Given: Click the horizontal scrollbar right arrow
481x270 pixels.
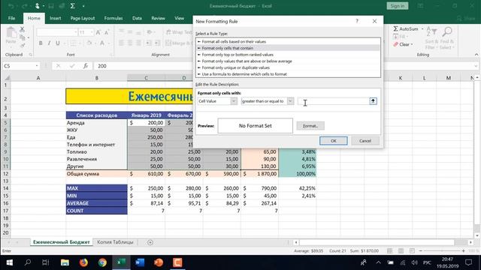Looking at the screenshot, I should 470,242.
